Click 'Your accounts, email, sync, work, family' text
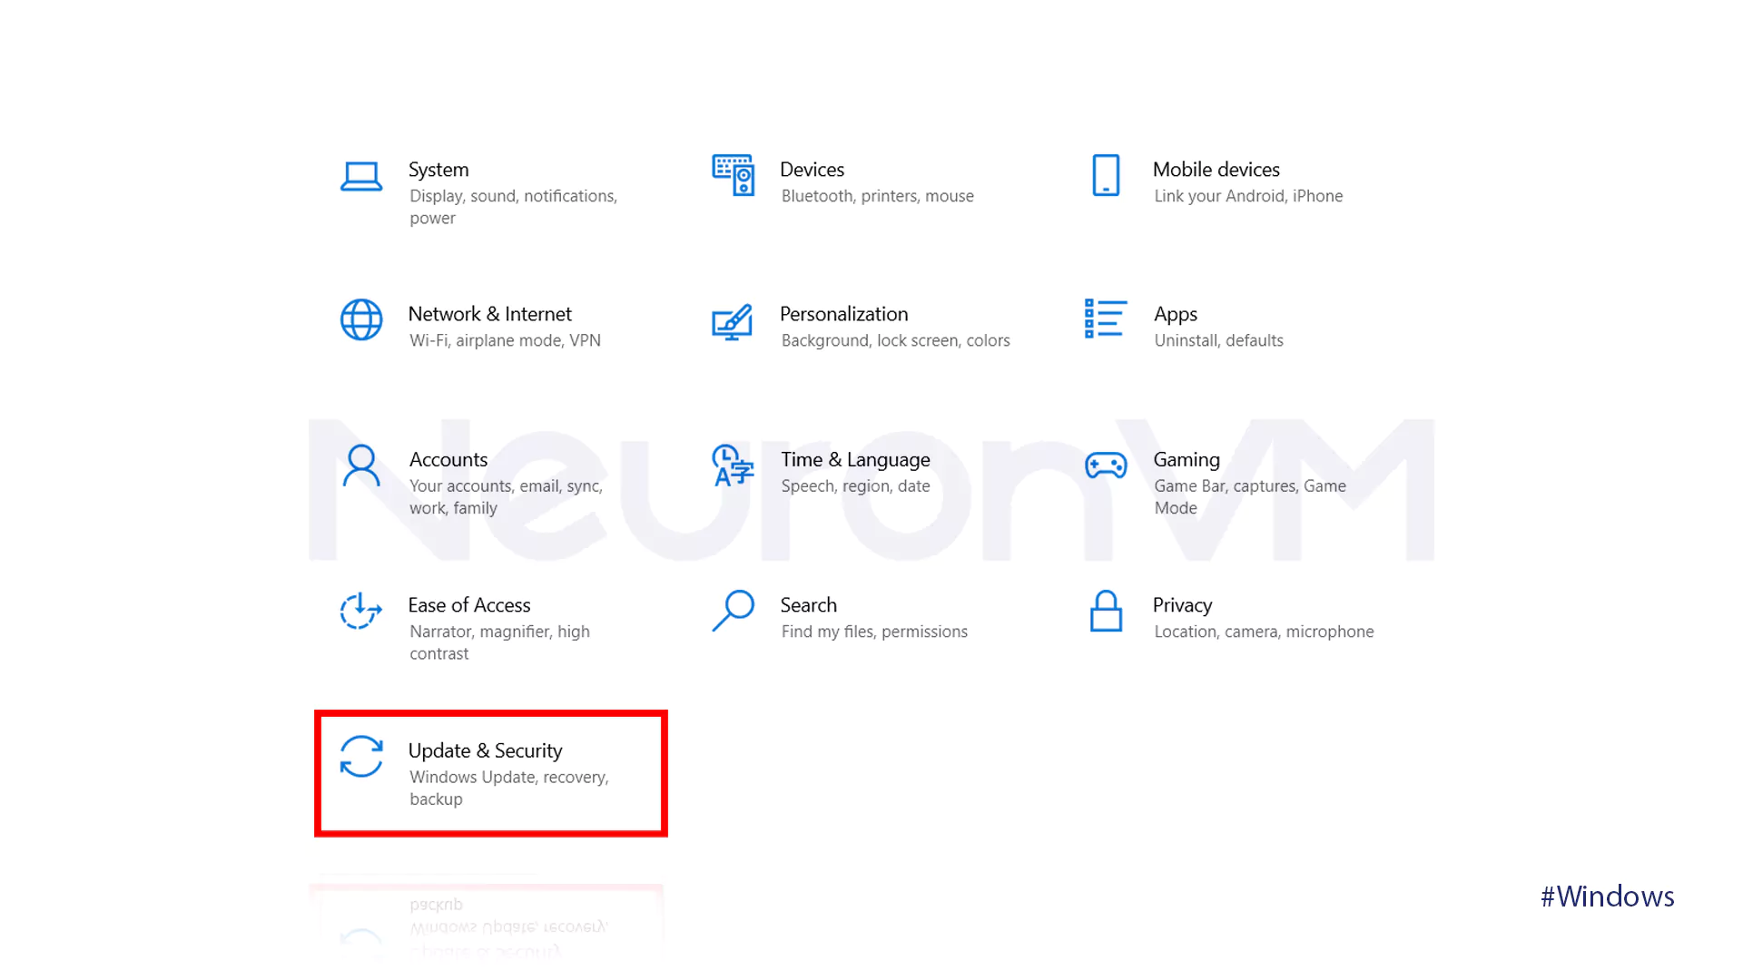The image size is (1743, 980). coord(507,497)
